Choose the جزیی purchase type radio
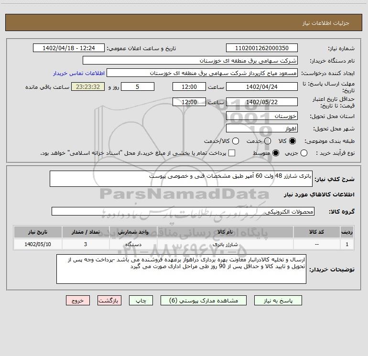This screenshot has height=356, width=368. [x=303, y=153]
